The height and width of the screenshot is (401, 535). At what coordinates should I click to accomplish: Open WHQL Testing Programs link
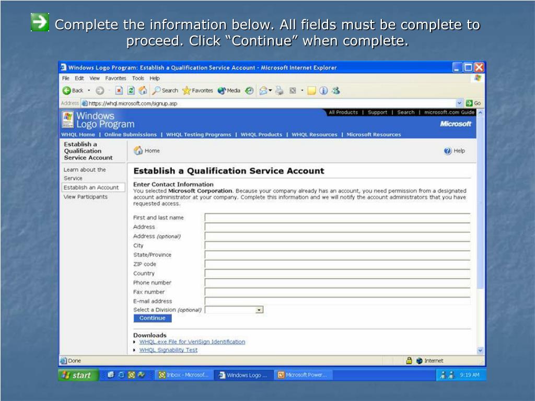(x=199, y=134)
